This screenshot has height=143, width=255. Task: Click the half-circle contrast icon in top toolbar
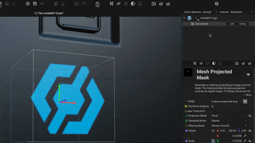pos(133,4)
